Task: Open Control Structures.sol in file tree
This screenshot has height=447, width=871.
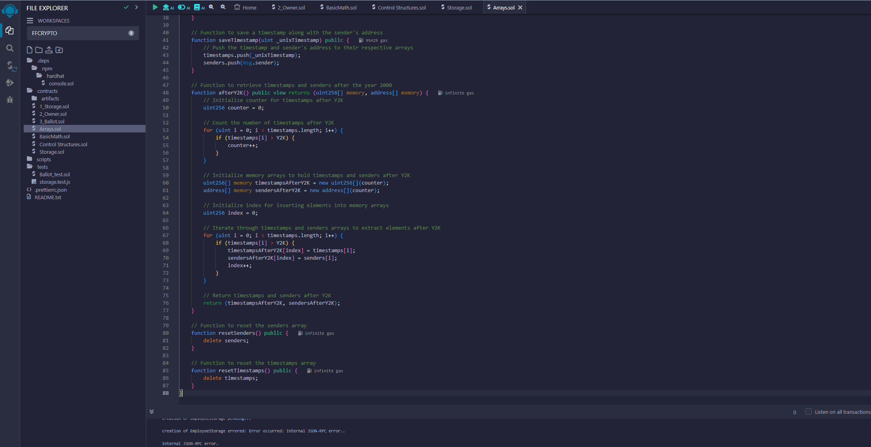Action: coord(60,144)
